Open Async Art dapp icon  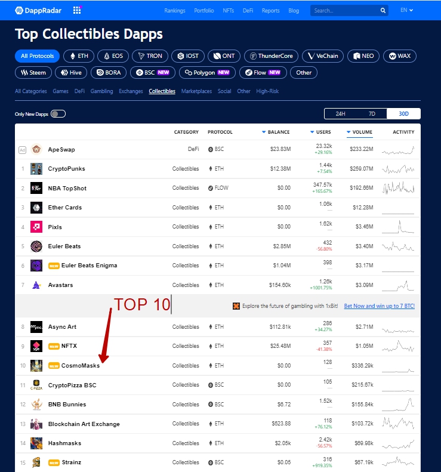pos(36,327)
